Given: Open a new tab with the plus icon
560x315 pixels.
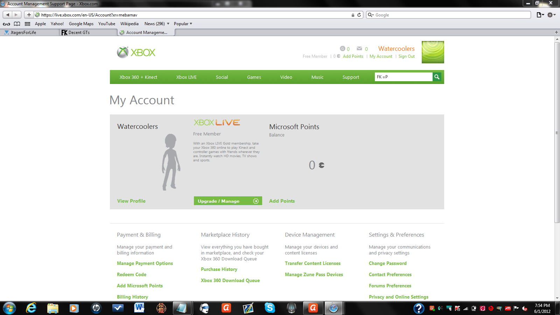Looking at the screenshot, I should point(556,32).
